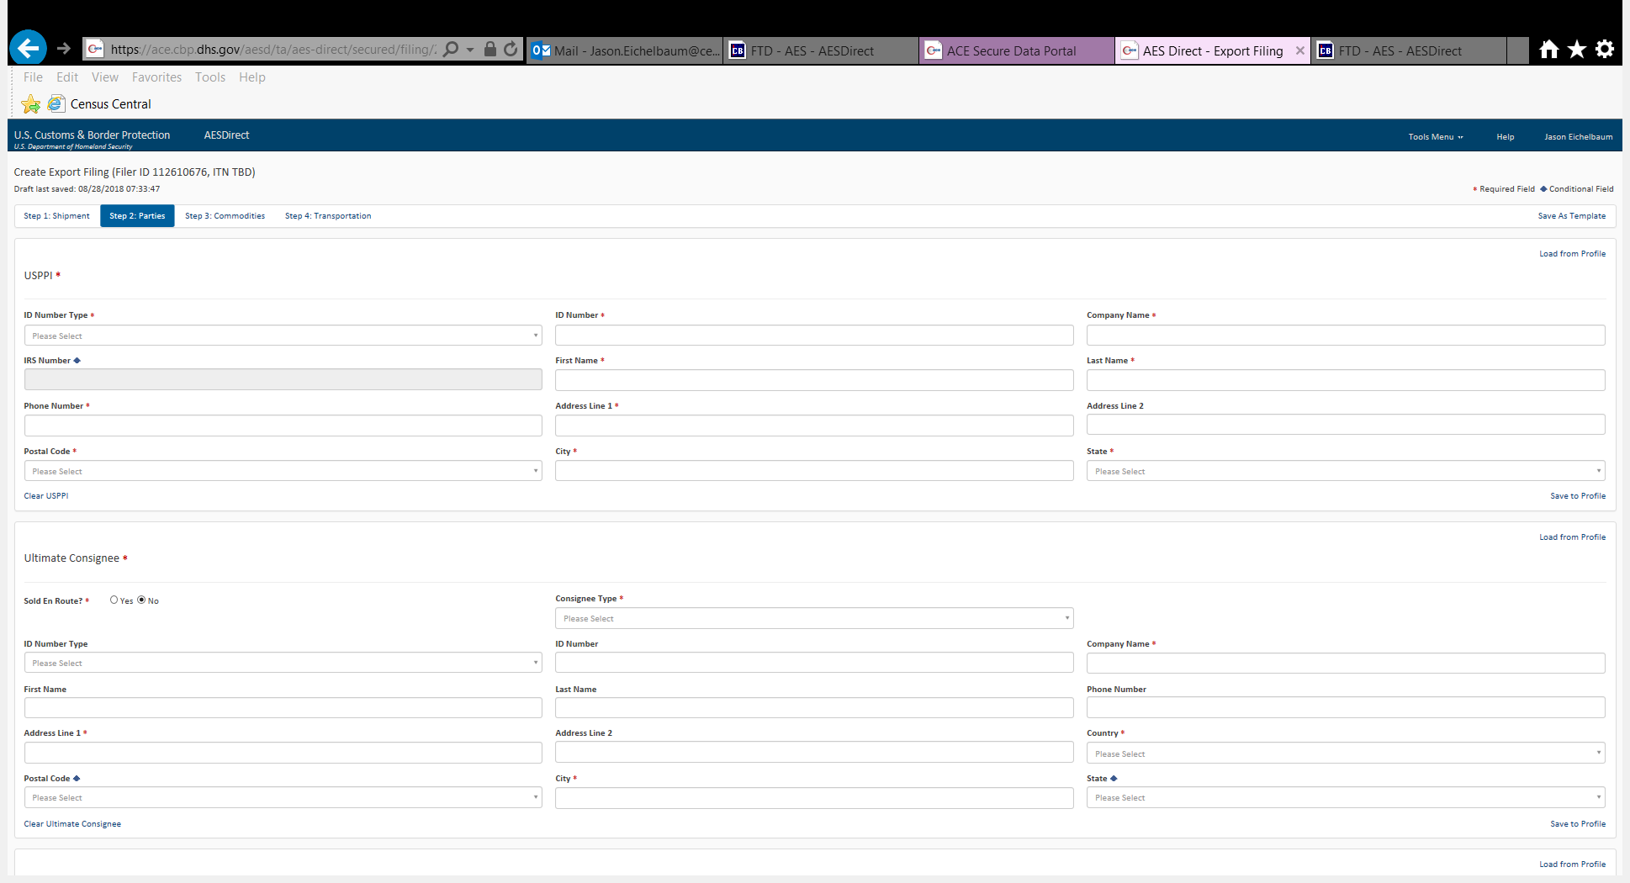
Task: Open the Tools Menu dropdown
Action: 1435,136
